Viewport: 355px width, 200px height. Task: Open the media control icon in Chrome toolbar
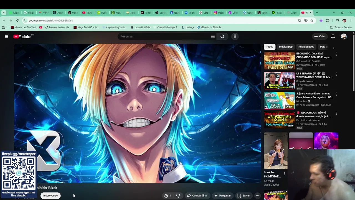338,21
